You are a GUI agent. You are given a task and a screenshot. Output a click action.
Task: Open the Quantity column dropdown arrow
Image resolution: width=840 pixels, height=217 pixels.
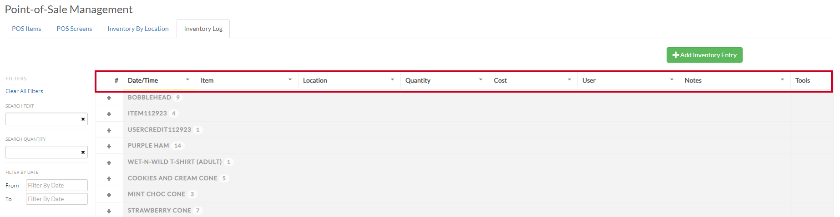point(481,80)
